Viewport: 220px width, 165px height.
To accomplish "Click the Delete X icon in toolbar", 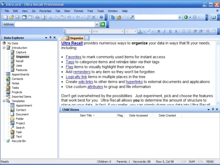I will point(94,17).
